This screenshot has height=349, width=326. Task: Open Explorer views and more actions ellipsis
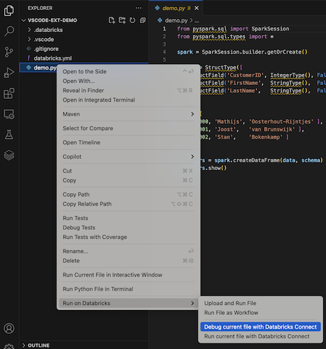pyautogui.click(x=139, y=8)
